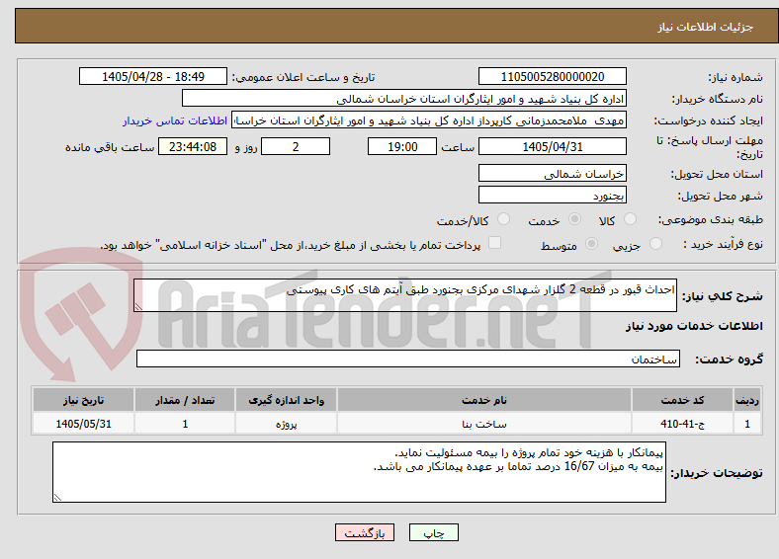Click the گروه خدمت label
The image size is (779, 559).
tap(729, 359)
